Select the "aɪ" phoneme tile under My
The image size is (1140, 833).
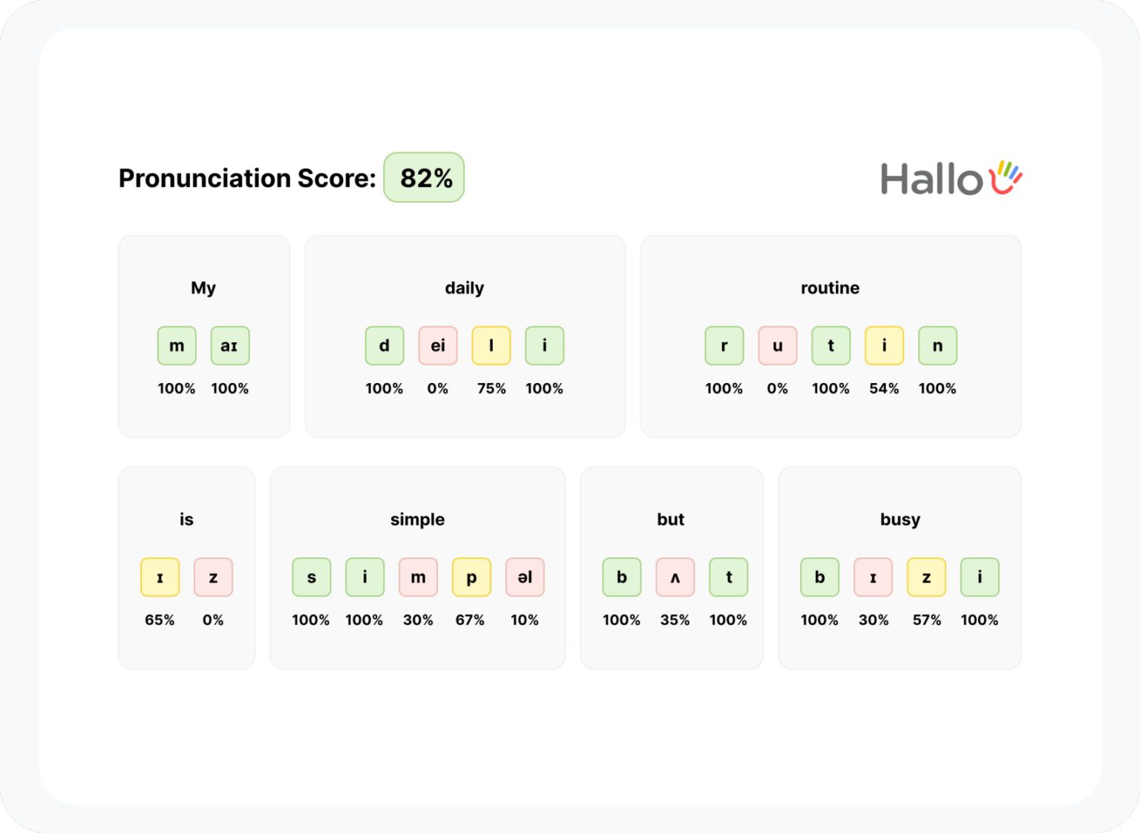click(x=230, y=345)
